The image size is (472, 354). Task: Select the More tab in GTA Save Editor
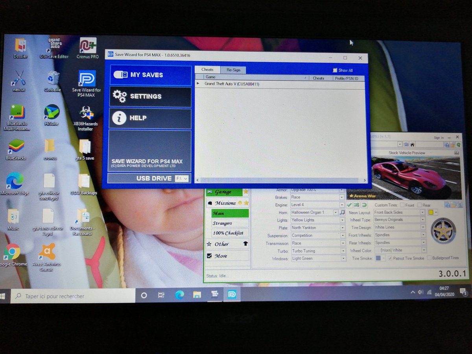tap(227, 256)
